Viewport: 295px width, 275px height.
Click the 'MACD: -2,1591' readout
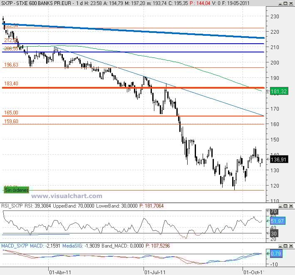tap(45, 246)
